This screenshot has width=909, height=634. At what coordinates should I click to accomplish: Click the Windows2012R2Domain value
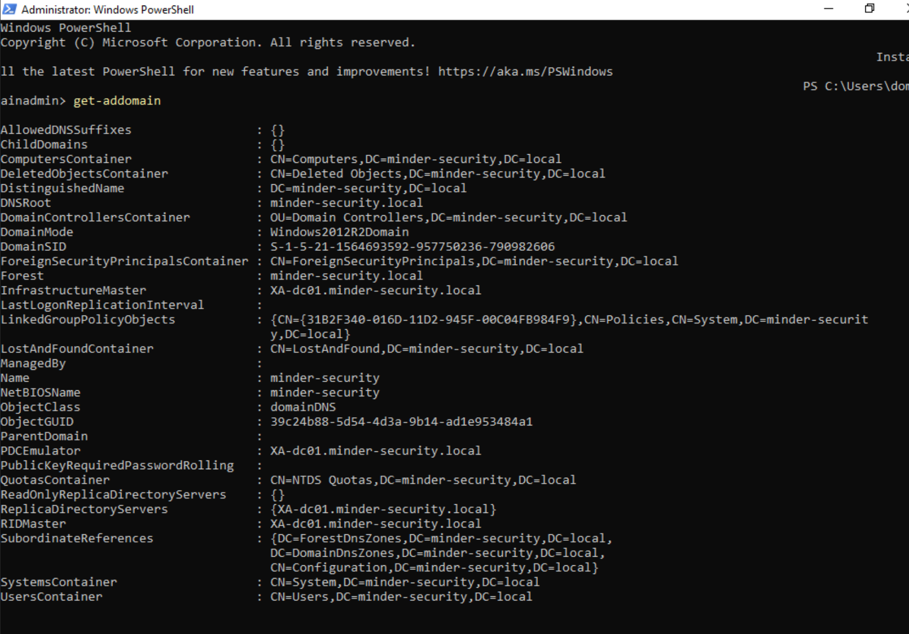(x=339, y=232)
